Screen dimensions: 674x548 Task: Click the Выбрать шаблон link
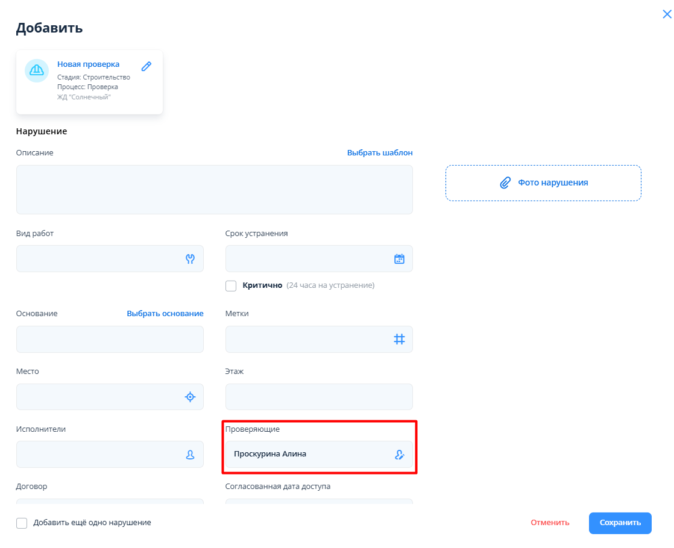(380, 153)
